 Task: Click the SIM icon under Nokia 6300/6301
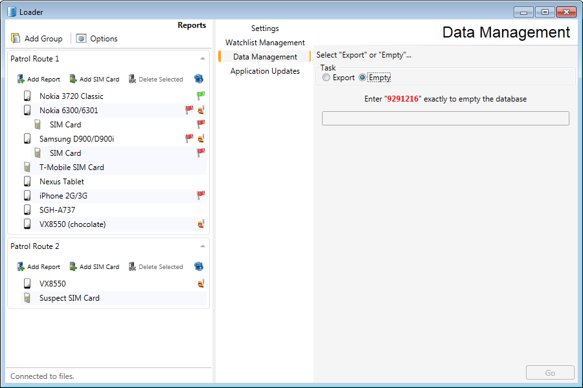38,124
